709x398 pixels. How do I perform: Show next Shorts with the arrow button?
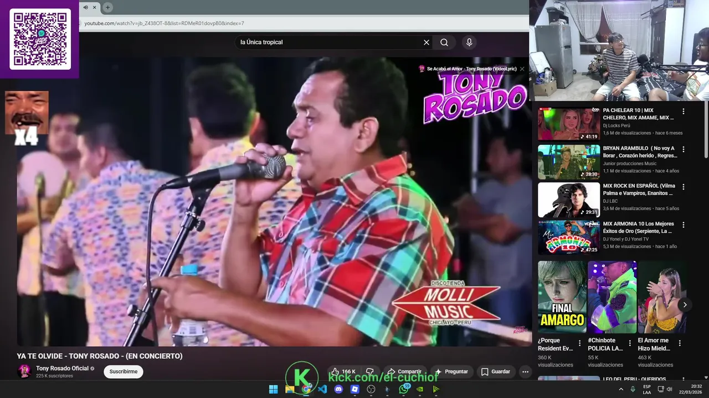click(x=685, y=305)
